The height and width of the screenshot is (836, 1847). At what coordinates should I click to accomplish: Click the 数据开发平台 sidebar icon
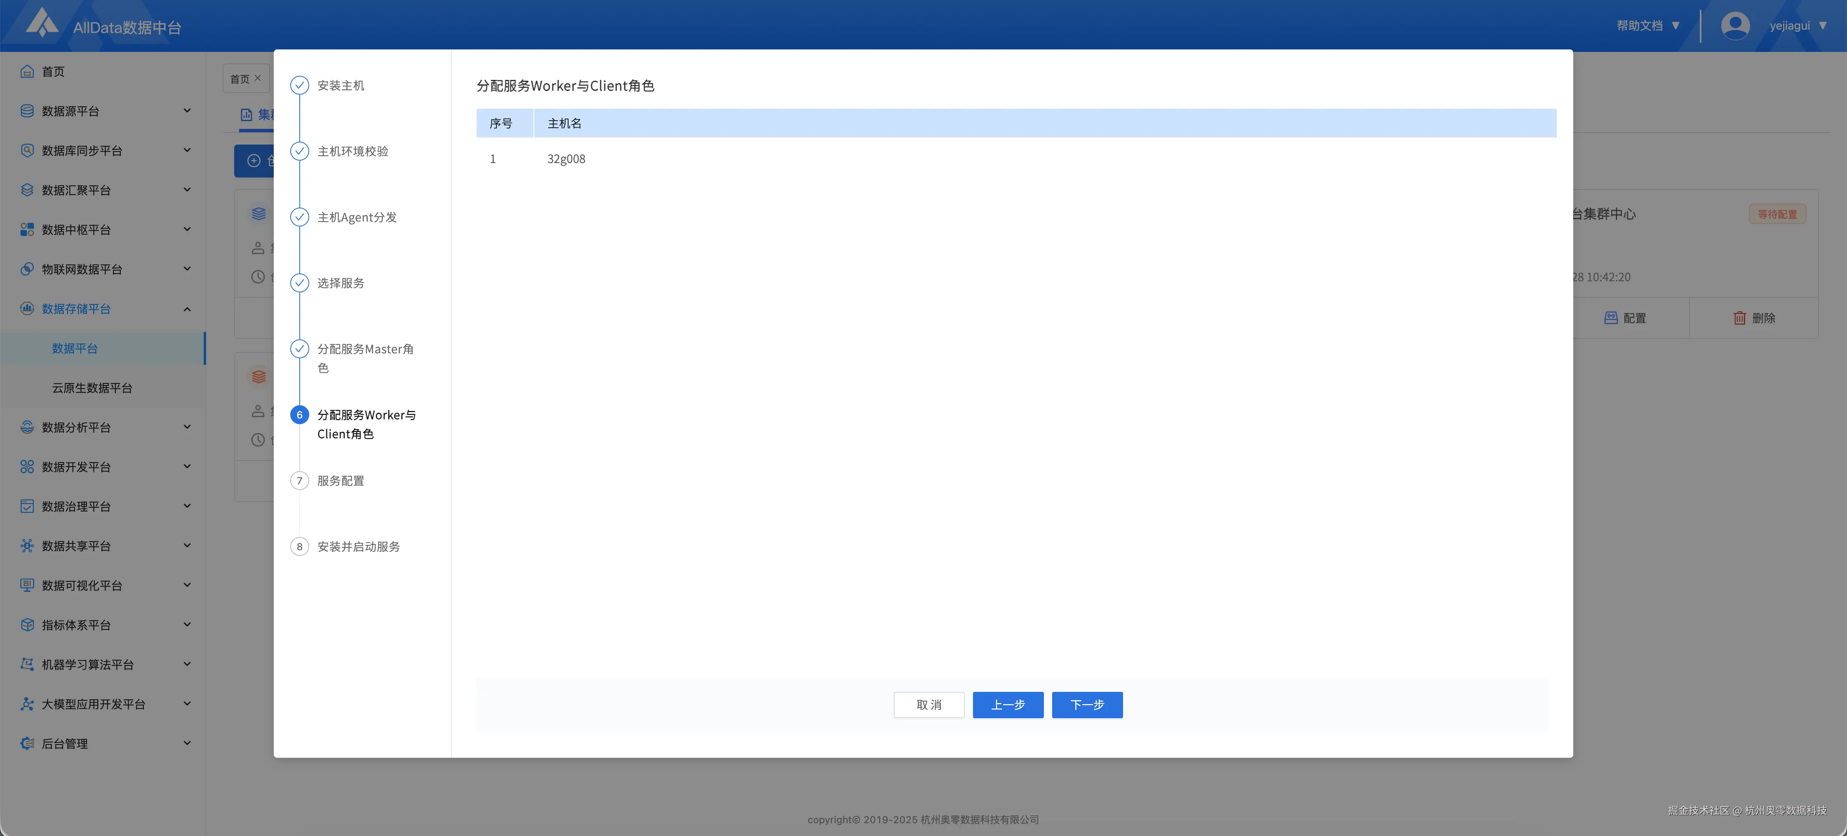click(x=27, y=467)
